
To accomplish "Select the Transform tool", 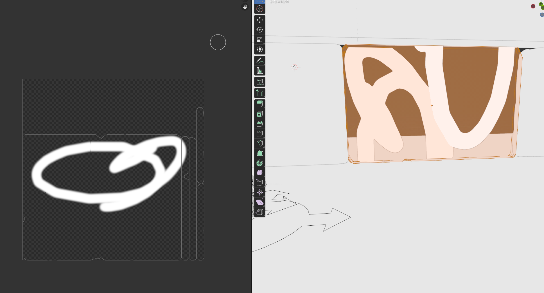I will 259,49.
